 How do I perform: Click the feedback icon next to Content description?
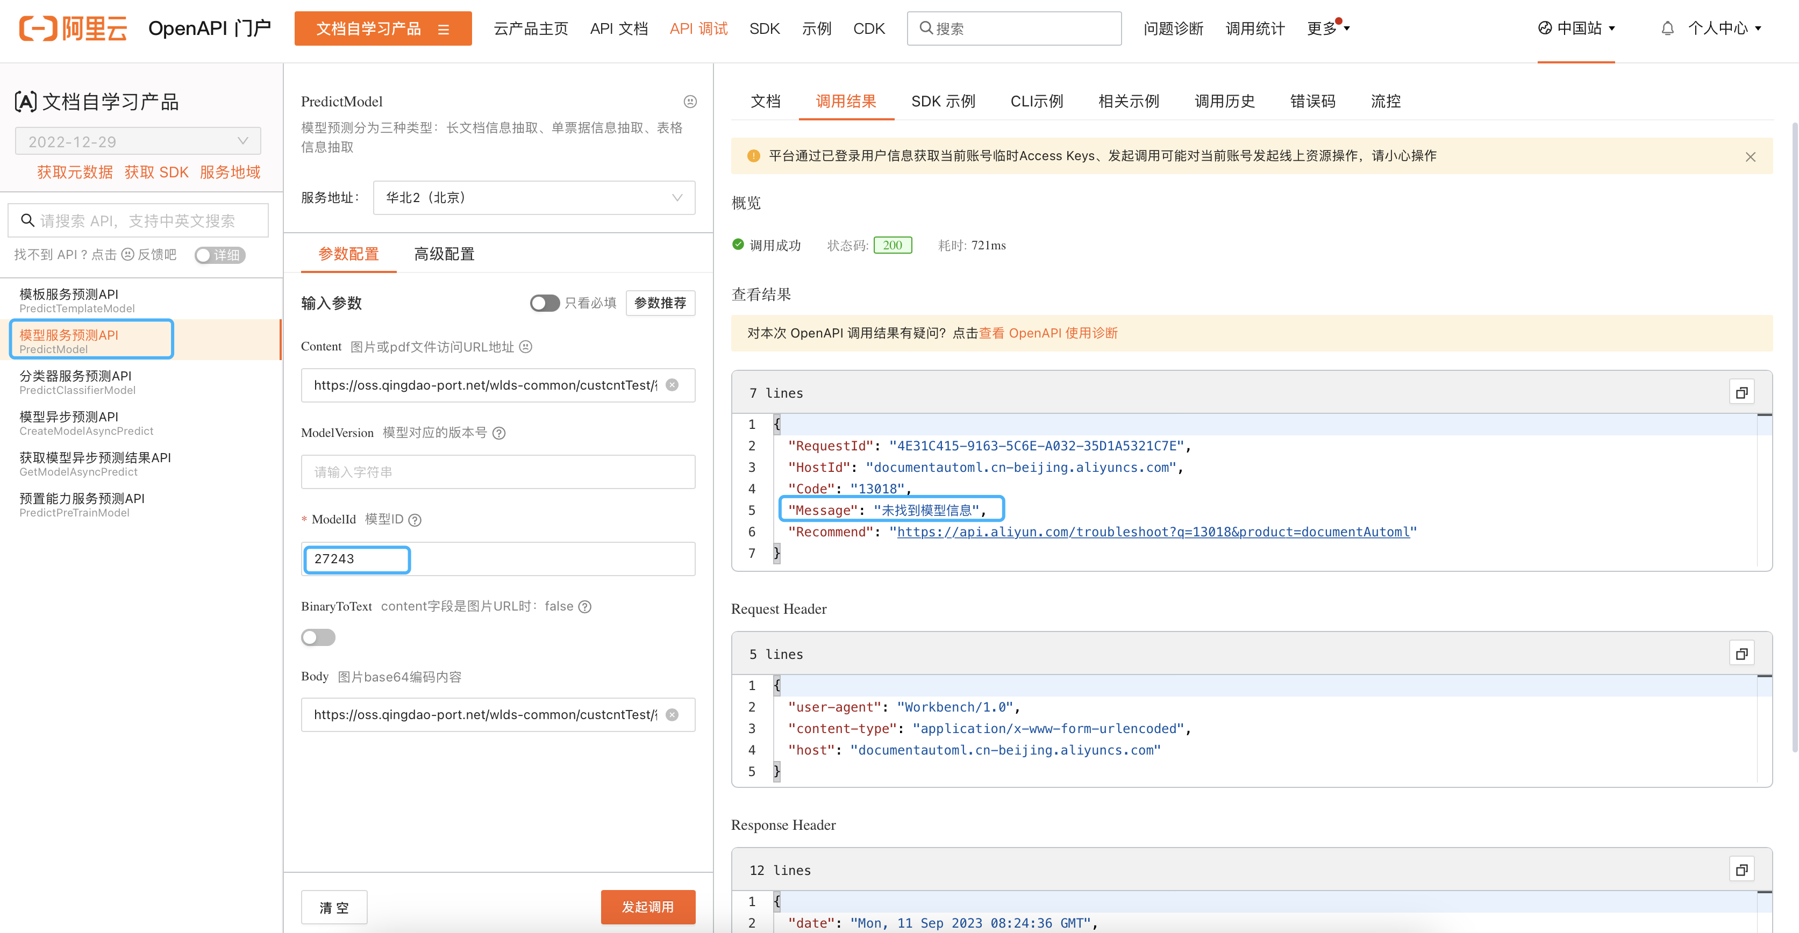[526, 347]
